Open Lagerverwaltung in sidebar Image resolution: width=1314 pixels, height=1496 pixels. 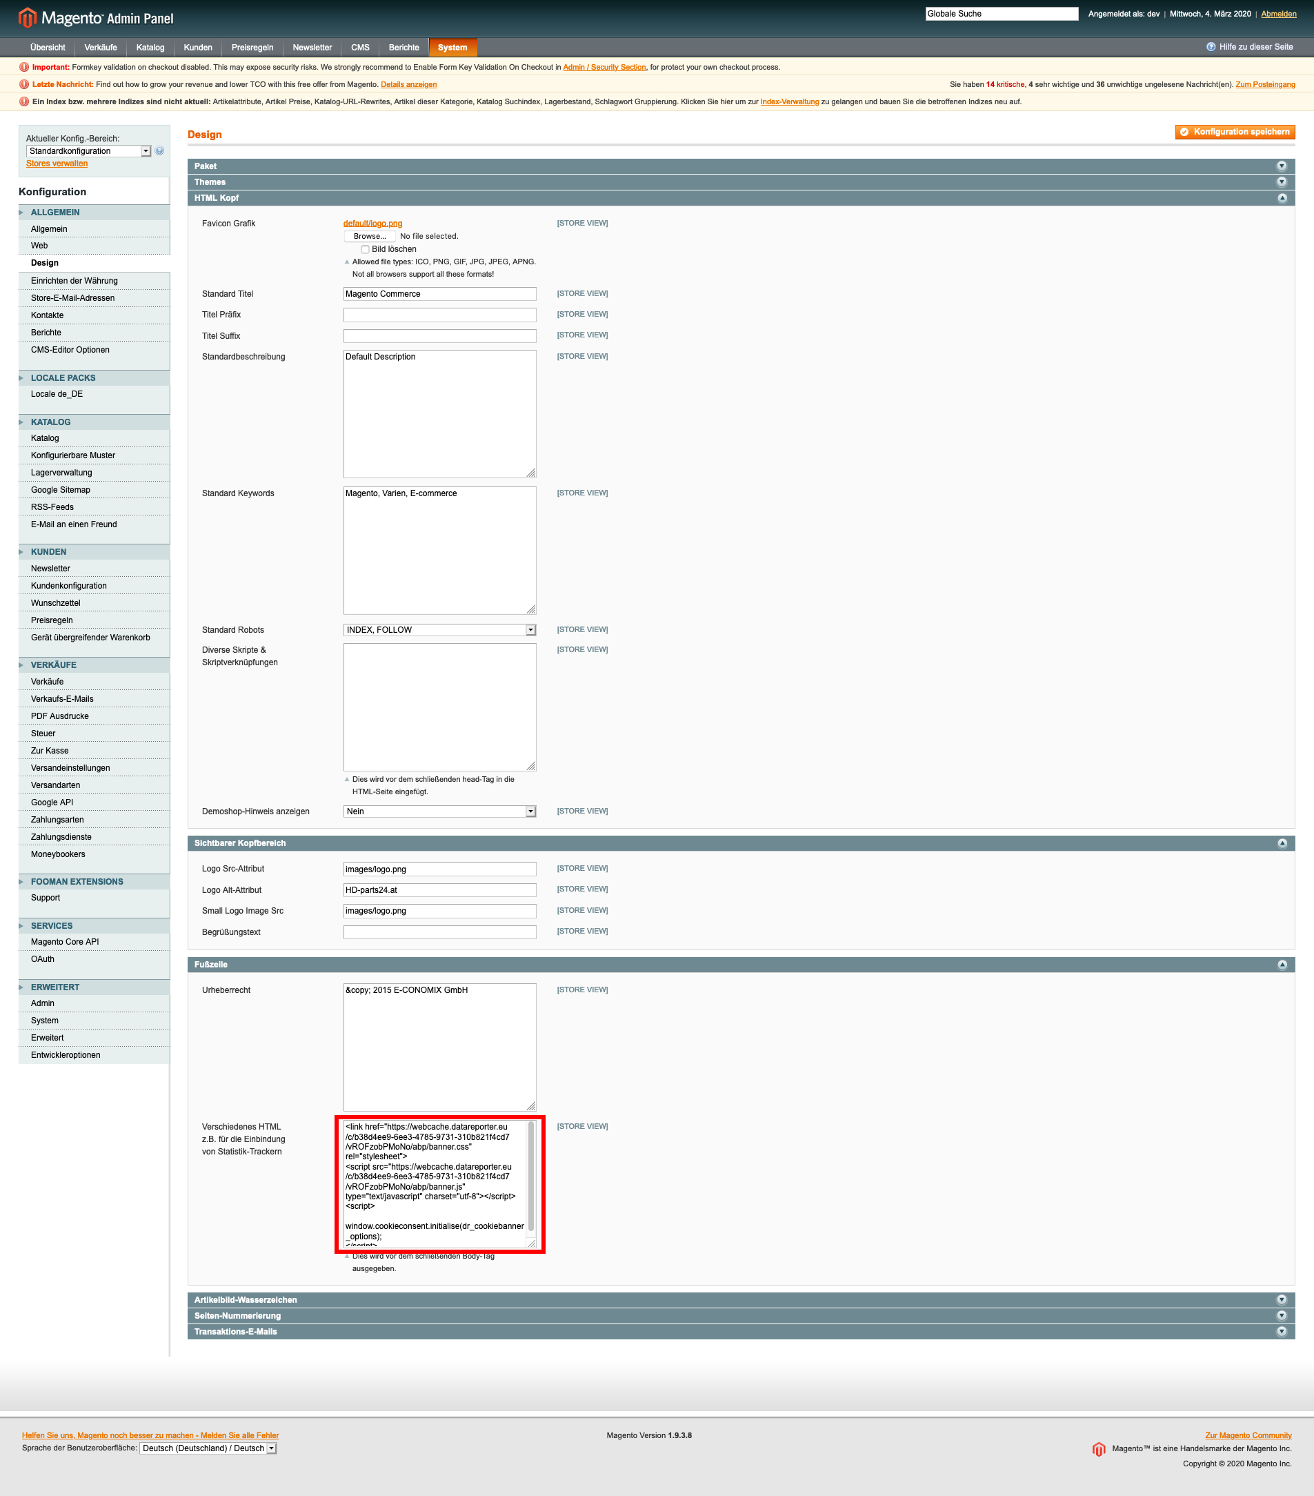point(61,472)
